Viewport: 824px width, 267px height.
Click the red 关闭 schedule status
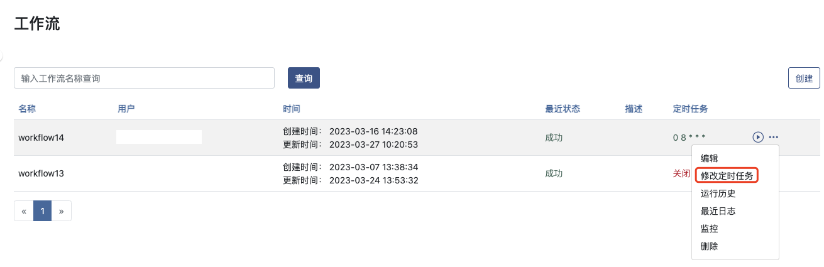pos(681,173)
